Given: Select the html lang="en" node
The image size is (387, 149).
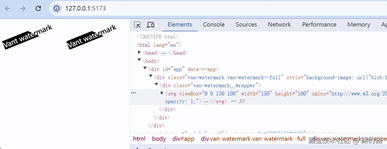Looking at the screenshot, I should (159, 45).
